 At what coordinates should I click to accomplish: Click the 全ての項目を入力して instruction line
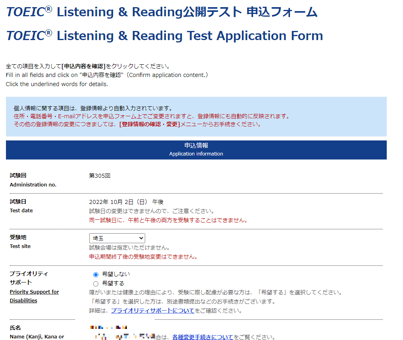pos(88,66)
